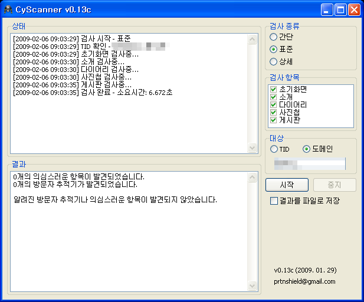This screenshot has width=364, height=302.
Task: Uncheck the 소개 scan item
Action: 274,97
